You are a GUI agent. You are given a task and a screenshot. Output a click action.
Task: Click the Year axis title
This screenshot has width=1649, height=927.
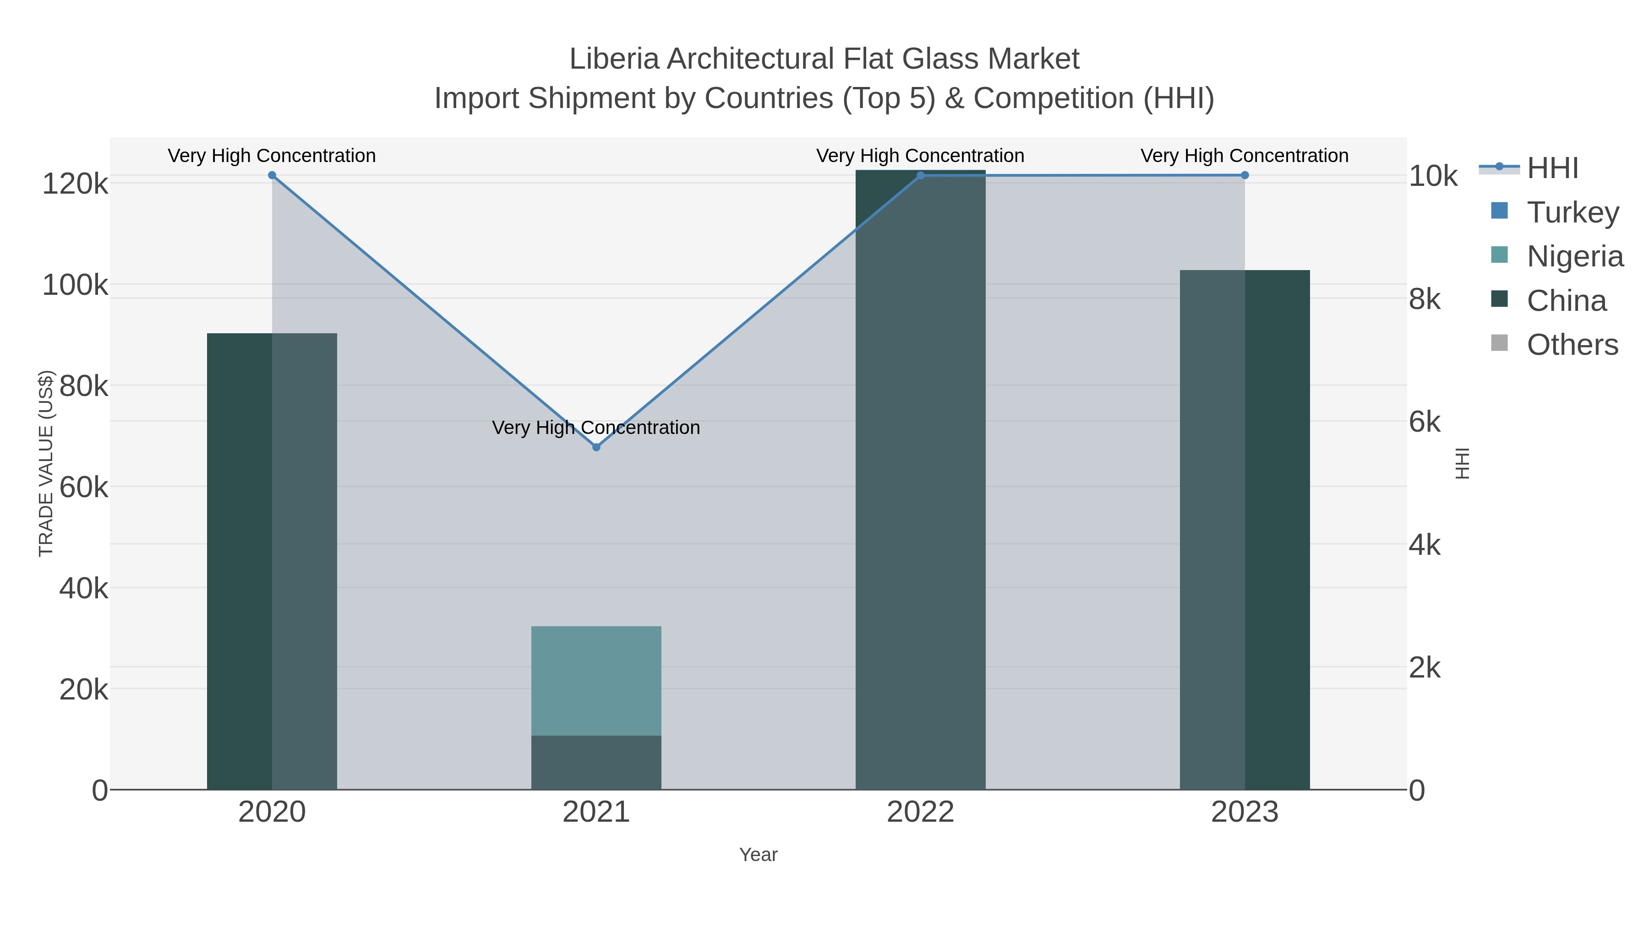759,855
